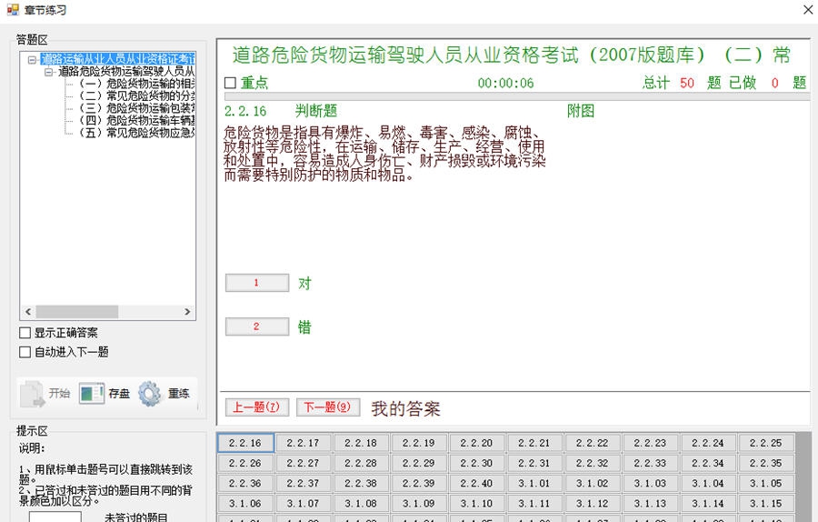Image resolution: width=818 pixels, height=522 pixels.
Task: Select tree item (一) 危险货物运输的相关
Action: [x=136, y=84]
